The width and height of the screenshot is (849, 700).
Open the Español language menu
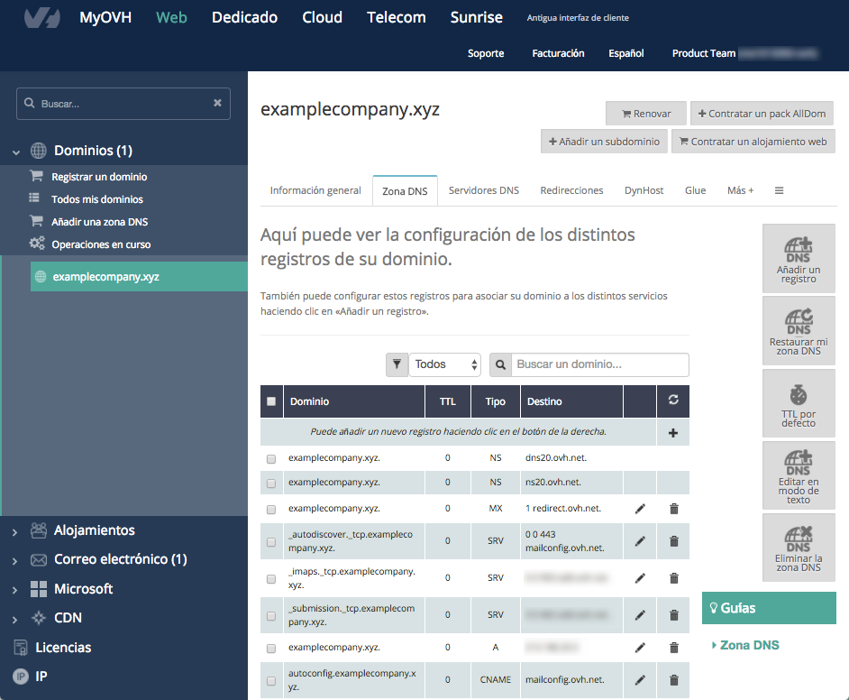625,53
